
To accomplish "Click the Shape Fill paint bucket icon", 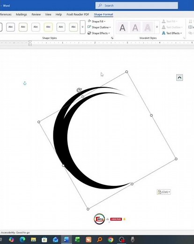I will tap(90, 21).
